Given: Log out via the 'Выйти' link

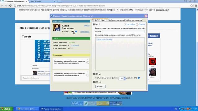Looking at the screenshot, I should coord(87,26).
